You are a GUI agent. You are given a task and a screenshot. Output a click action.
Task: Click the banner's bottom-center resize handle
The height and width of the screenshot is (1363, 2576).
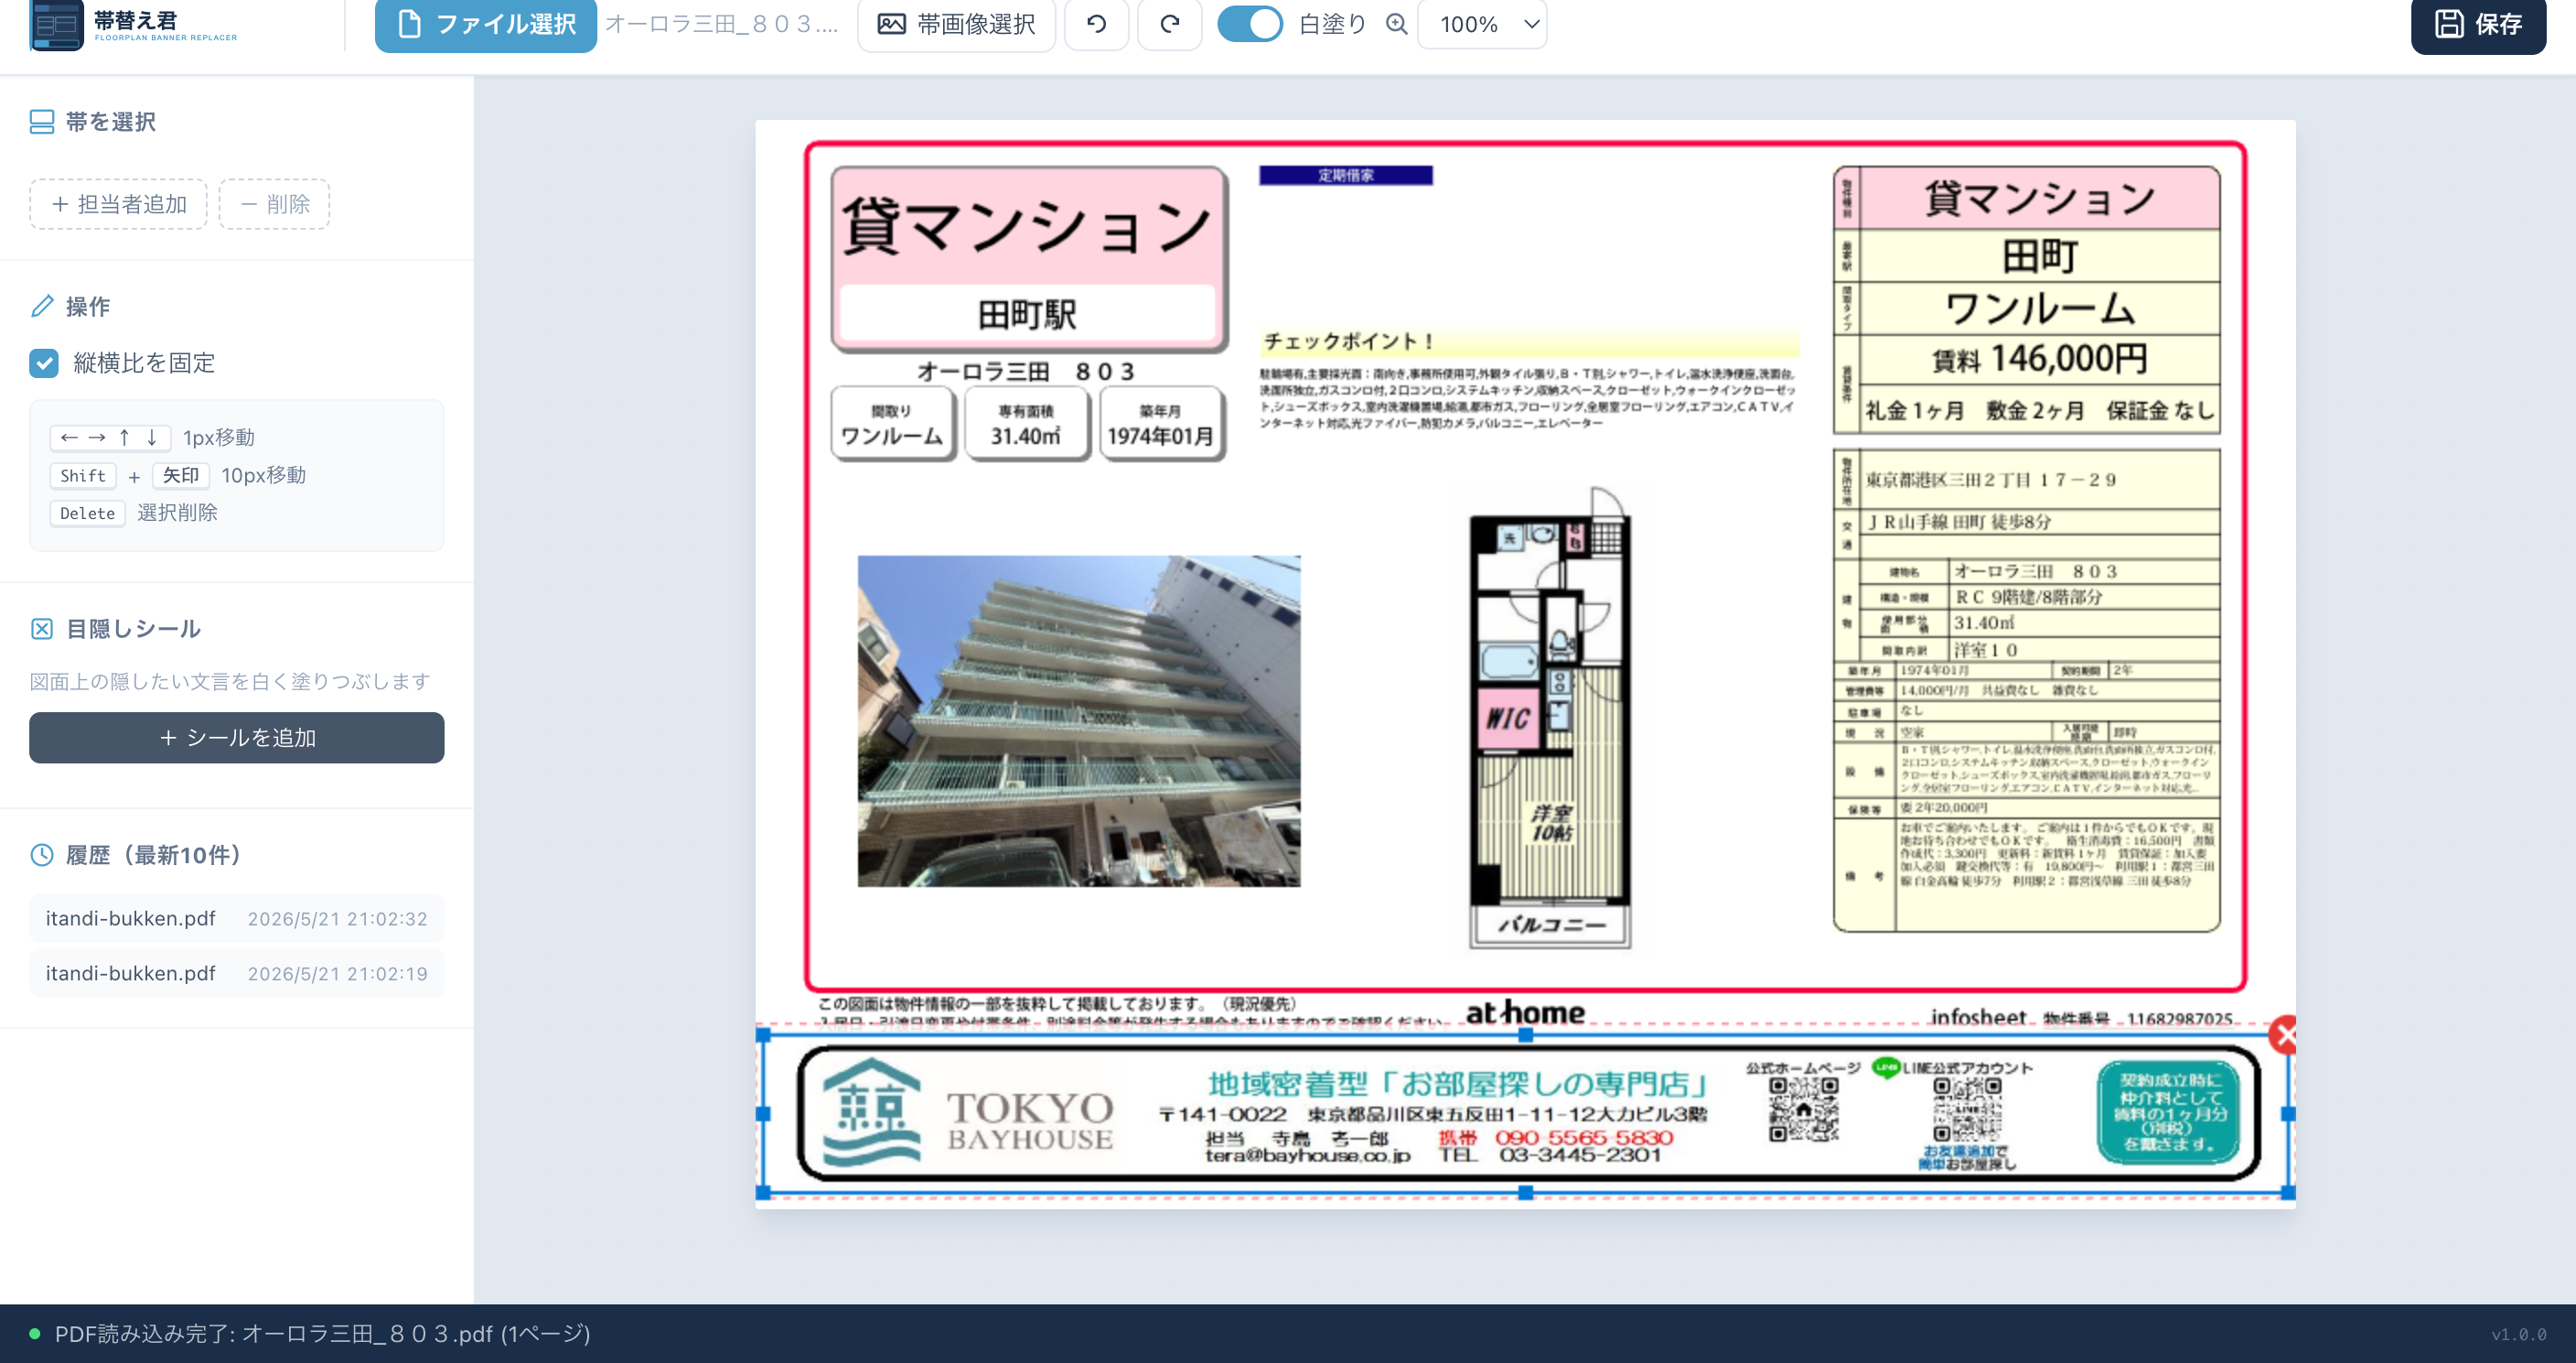click(x=1526, y=1193)
